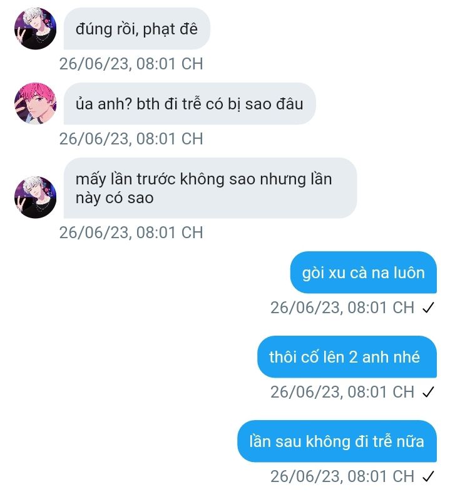
Task: Click the "lần sau không đi trễ nữa" bubble
Action: (337, 441)
